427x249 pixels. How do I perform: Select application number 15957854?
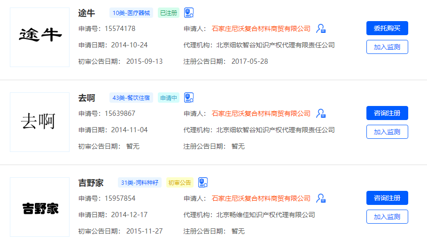click(x=120, y=198)
